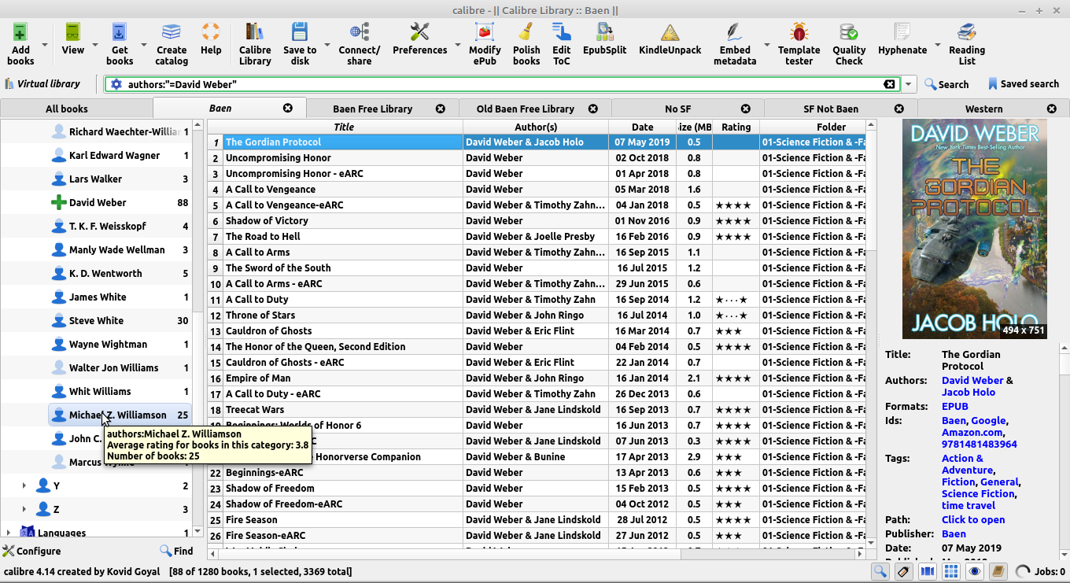Open the Jacob Holo author link

pyautogui.click(x=969, y=392)
